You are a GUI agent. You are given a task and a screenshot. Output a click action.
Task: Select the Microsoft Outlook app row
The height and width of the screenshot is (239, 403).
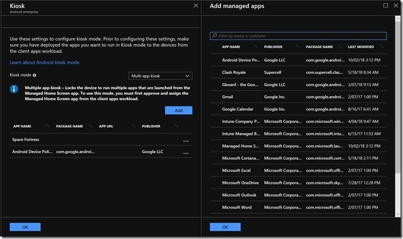(x=298, y=195)
